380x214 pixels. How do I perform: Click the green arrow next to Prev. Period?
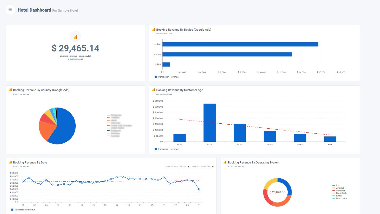click(189, 167)
